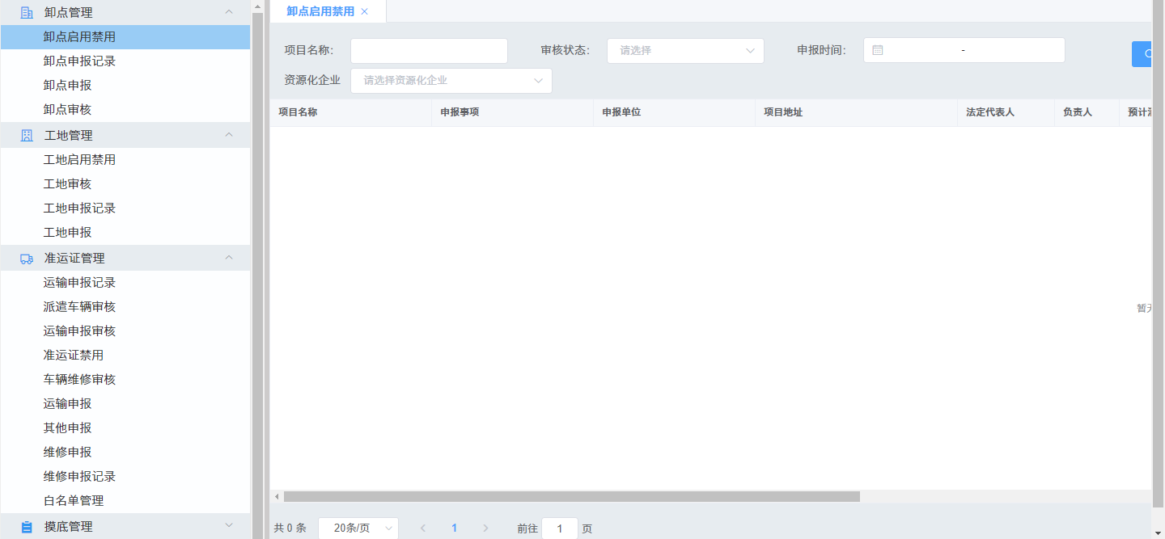1165x539 pixels.
Task: Click the blue search button
Action: 1142,54
